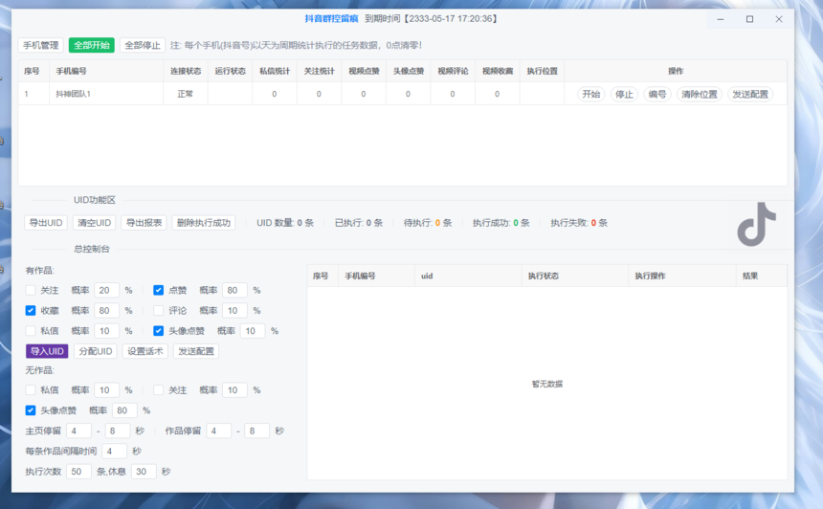This screenshot has width=823, height=509.
Task: Click the 分配UID button
Action: 96,351
